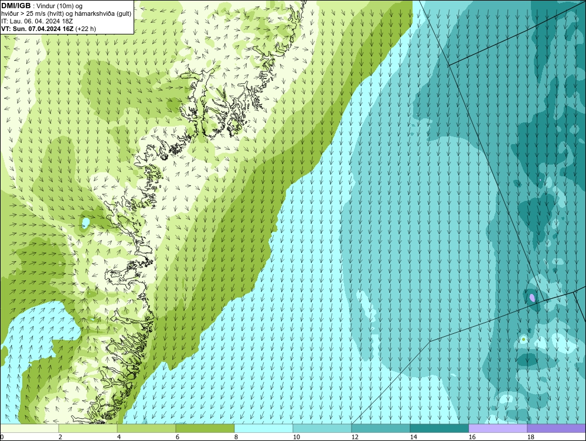This screenshot has height=441, width=586.
Task: Click the 6–8 m/s olive green legend swatch
Action: click(205, 428)
